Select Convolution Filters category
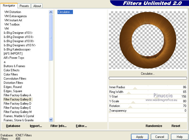The height and width of the screenshot is (140, 189). coord(15,79)
